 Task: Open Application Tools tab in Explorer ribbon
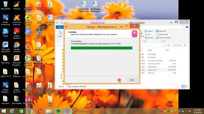[98, 23]
